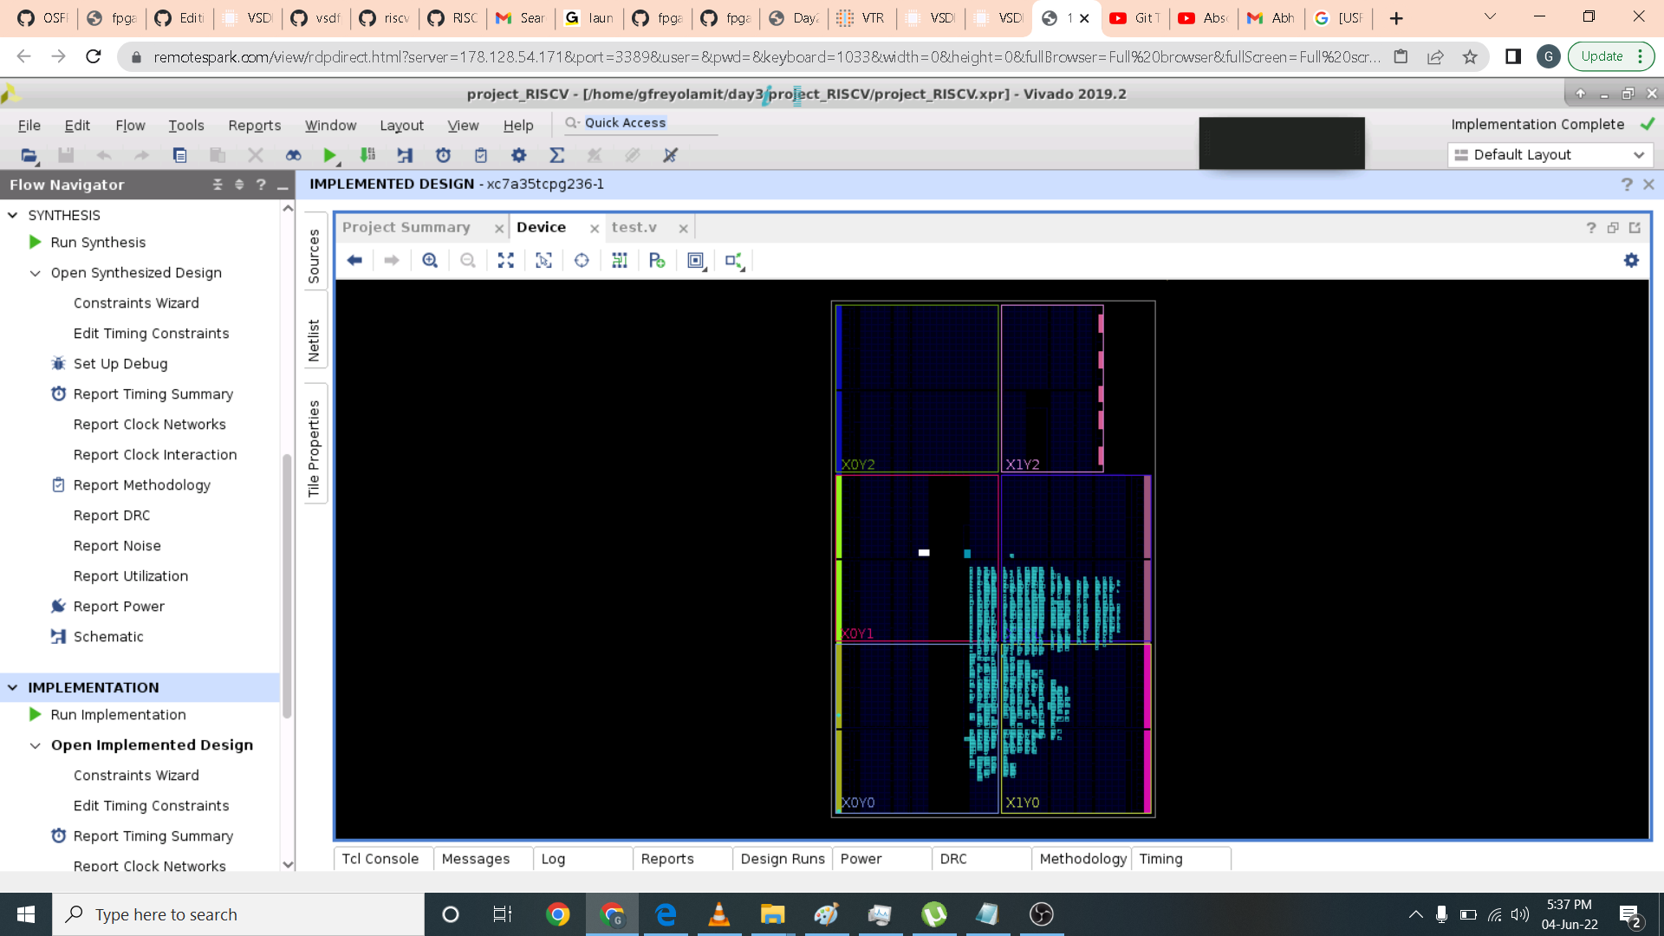Viewport: 1664px width, 936px height.
Task: Switch to the Tcl Console tab
Action: coord(380,859)
